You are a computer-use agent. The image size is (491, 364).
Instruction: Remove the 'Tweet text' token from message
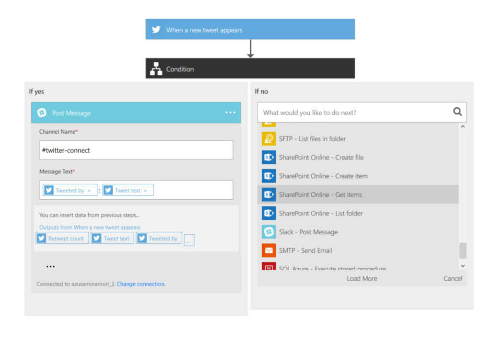pos(145,191)
